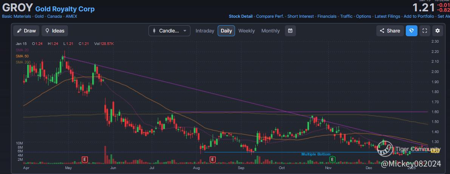Click the GROY ticker symbol

tap(17, 8)
